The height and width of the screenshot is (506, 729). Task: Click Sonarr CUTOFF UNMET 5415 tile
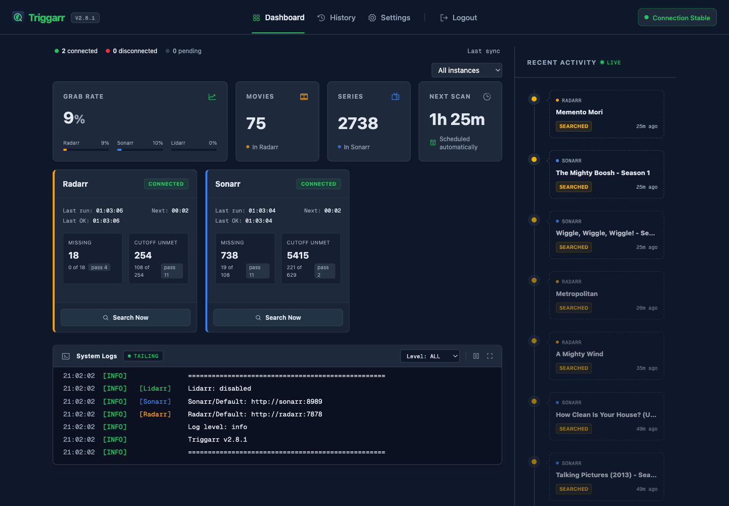tap(311, 259)
